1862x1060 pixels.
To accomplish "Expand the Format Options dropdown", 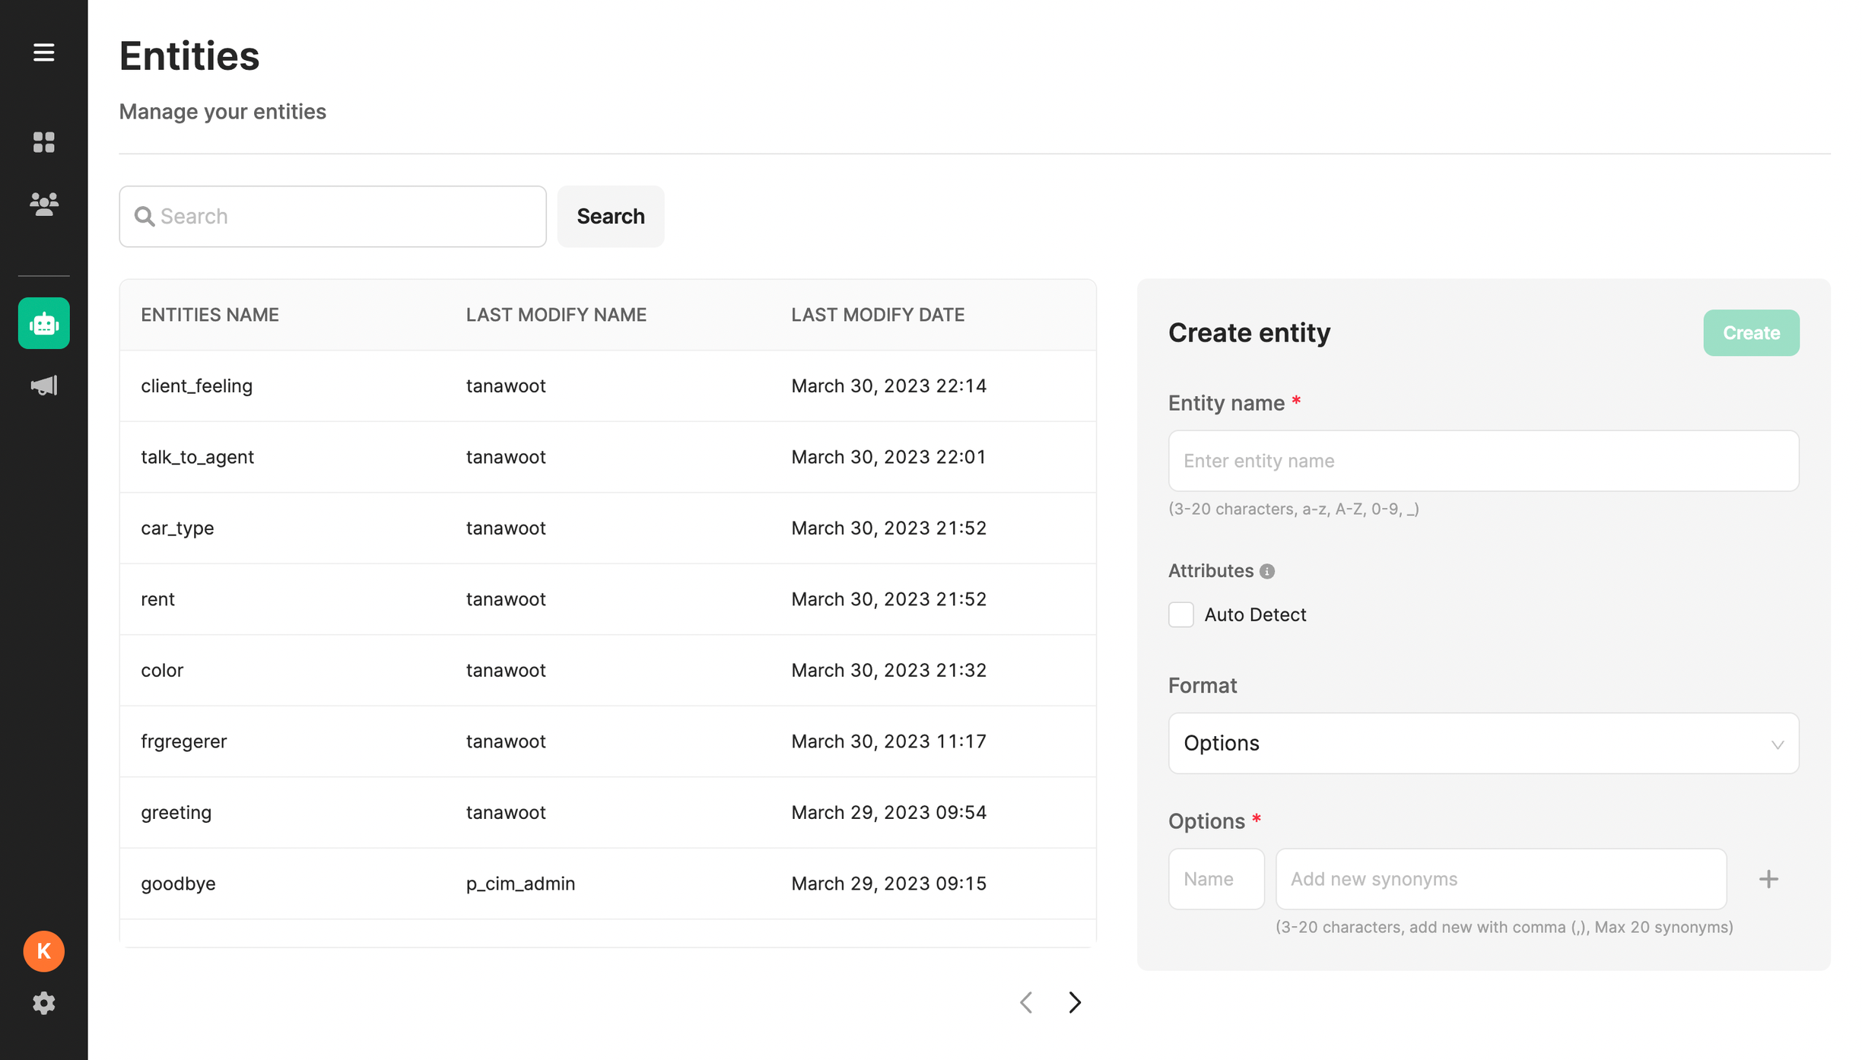I will coord(1482,743).
